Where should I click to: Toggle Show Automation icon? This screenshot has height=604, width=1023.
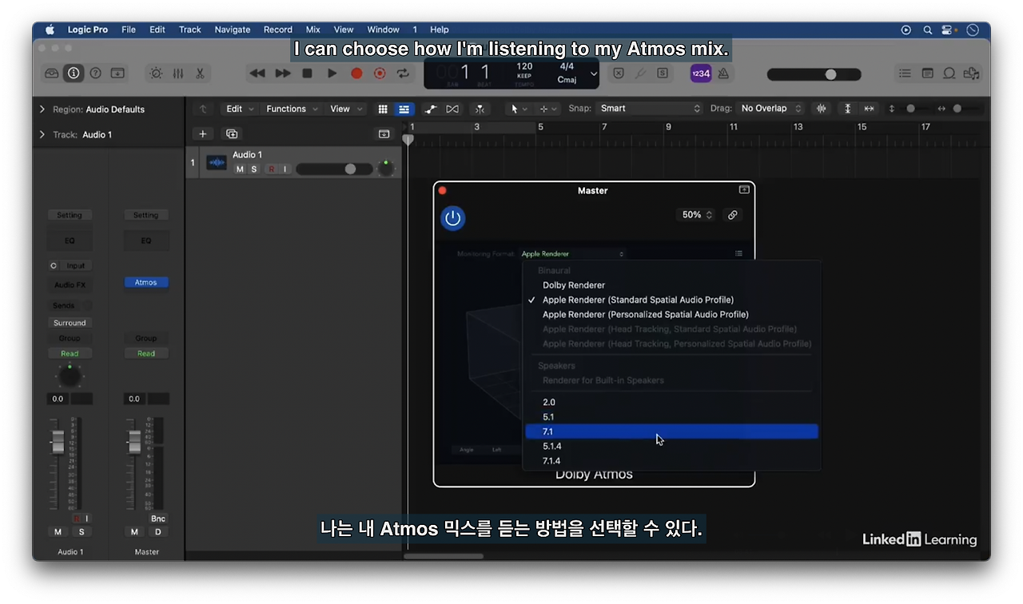pyautogui.click(x=431, y=109)
